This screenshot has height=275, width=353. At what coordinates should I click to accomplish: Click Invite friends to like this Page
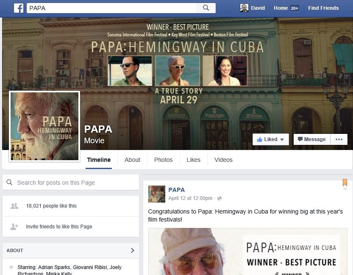pos(59,227)
